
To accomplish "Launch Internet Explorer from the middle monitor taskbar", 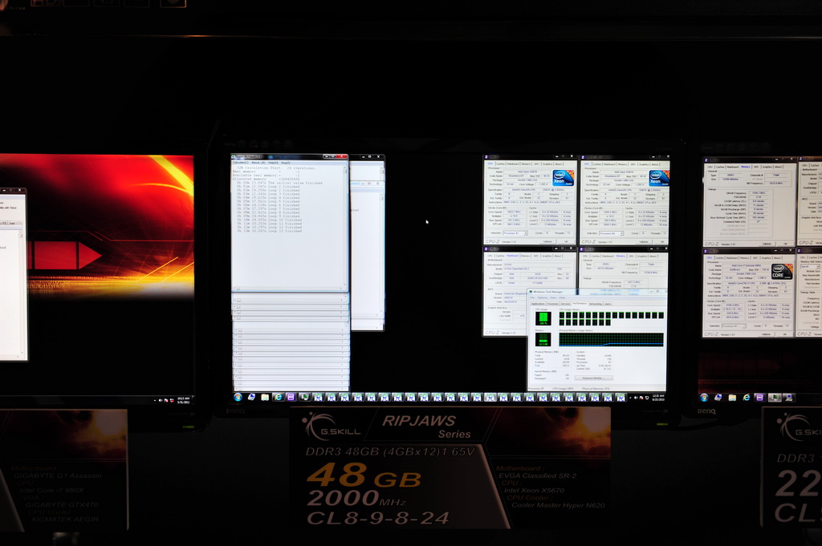I will (279, 398).
